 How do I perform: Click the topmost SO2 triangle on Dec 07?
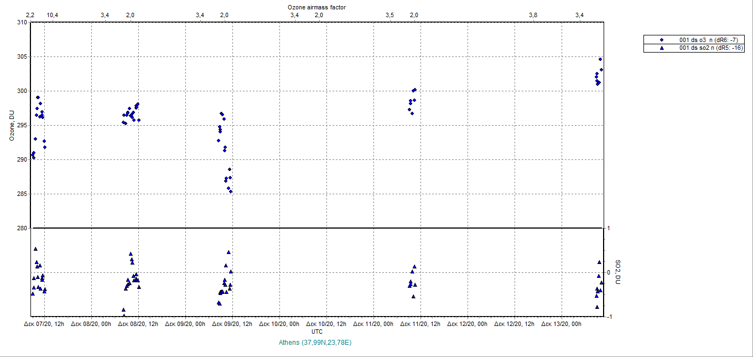click(x=35, y=249)
